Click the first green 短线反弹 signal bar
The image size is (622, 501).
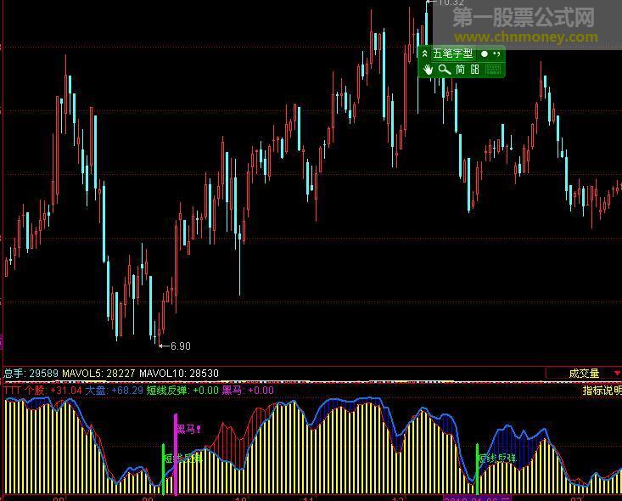[163, 467]
